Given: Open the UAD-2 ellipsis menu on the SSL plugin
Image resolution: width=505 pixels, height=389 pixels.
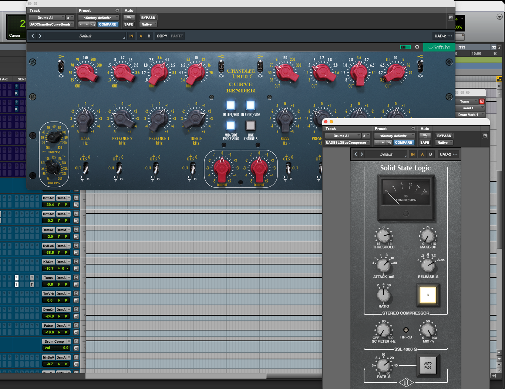Looking at the screenshot, I should 449,154.
